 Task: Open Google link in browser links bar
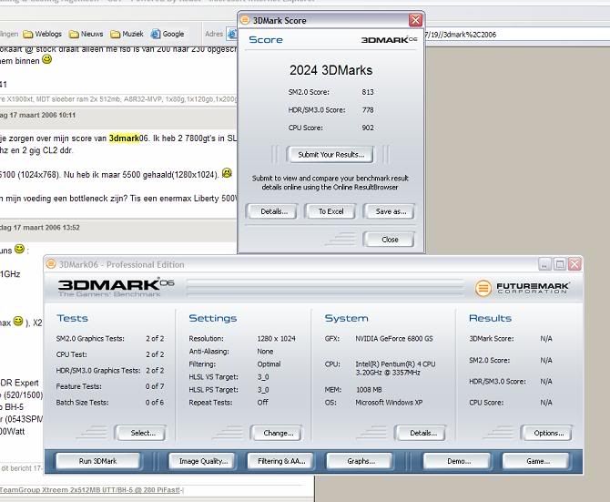(x=168, y=34)
